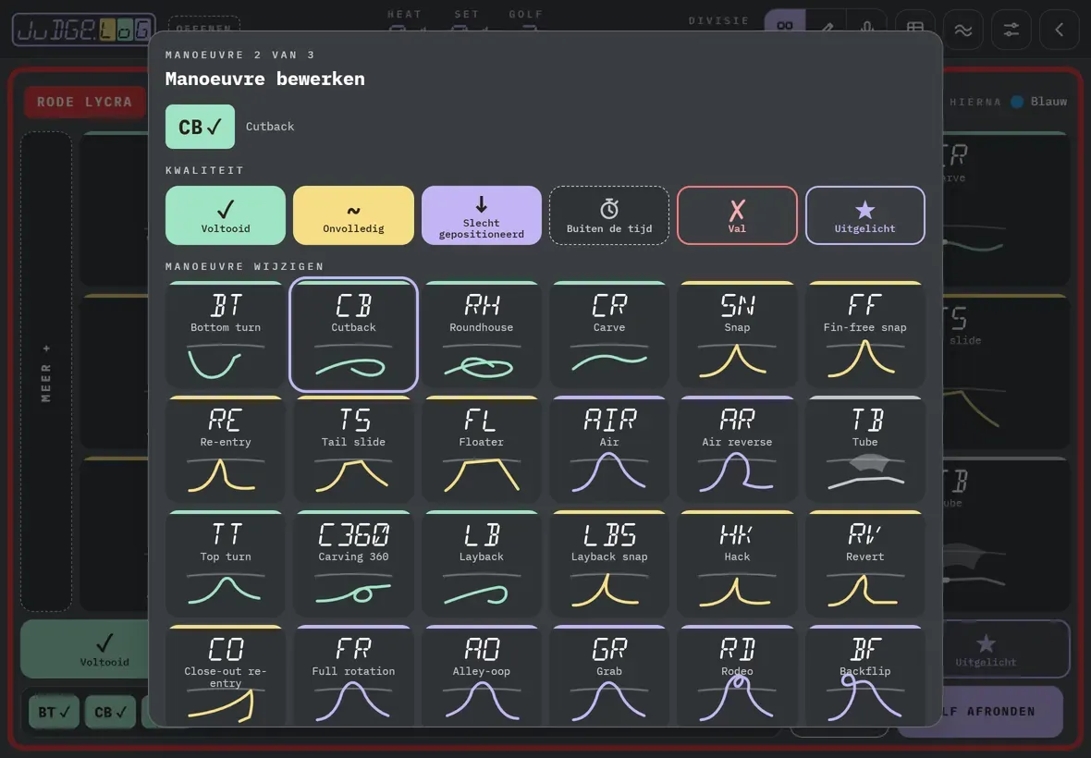Select the Rodeo maneuver tile
This screenshot has width=1091, height=758.
point(737,675)
